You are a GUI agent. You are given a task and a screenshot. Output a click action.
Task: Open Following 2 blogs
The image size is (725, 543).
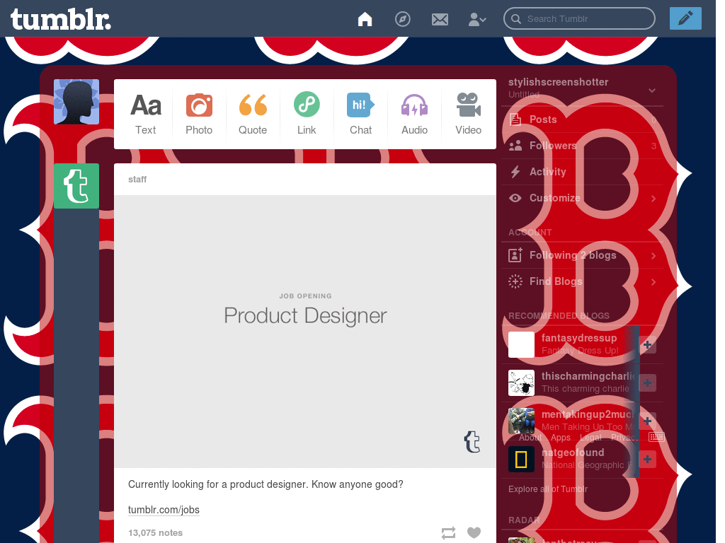pos(583,255)
